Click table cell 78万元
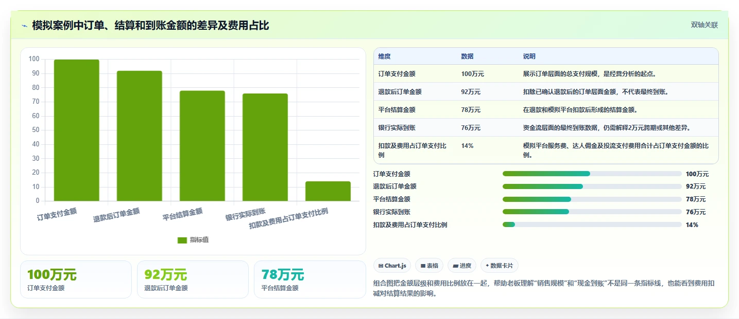 pos(471,110)
